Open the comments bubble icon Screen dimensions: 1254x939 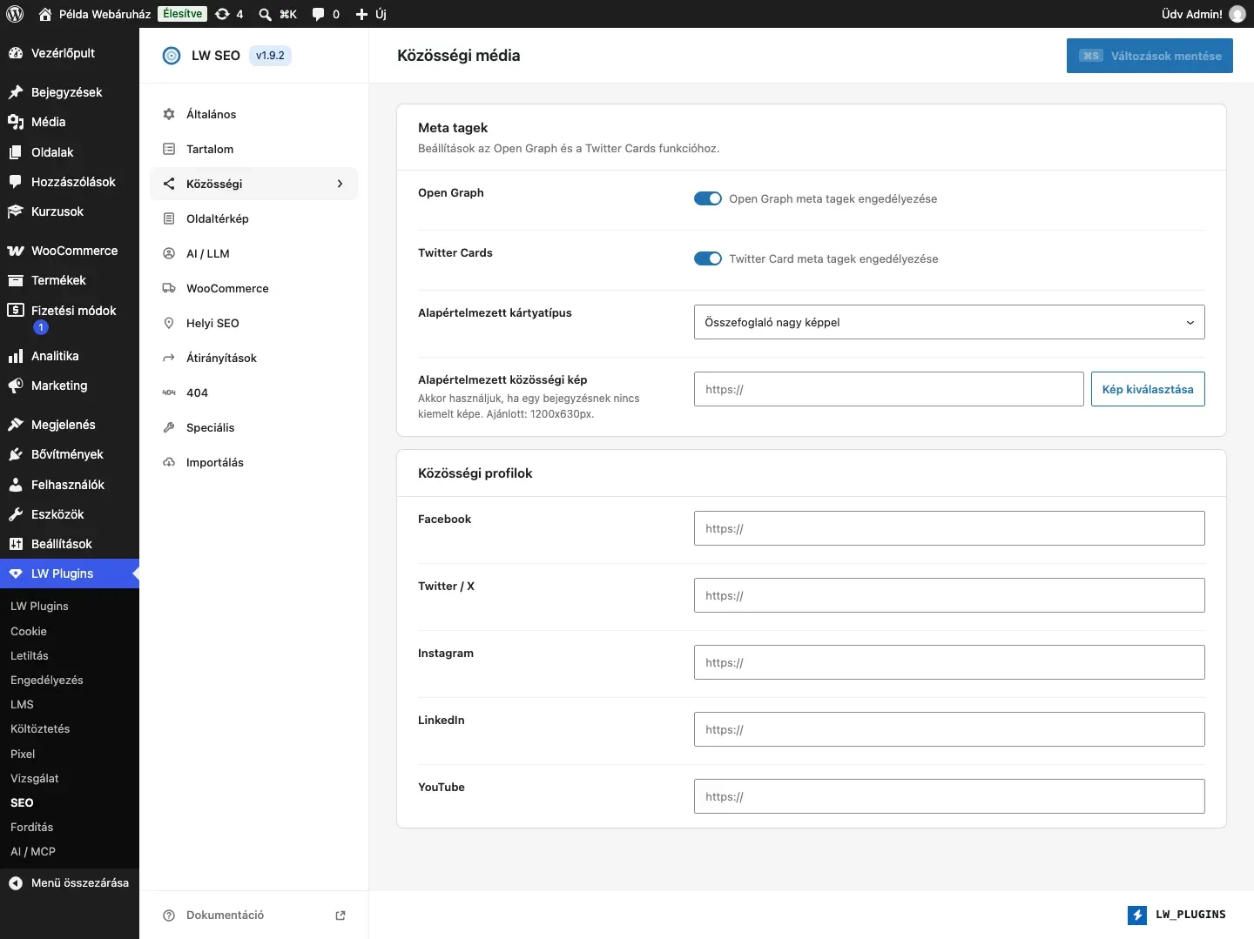click(x=319, y=14)
